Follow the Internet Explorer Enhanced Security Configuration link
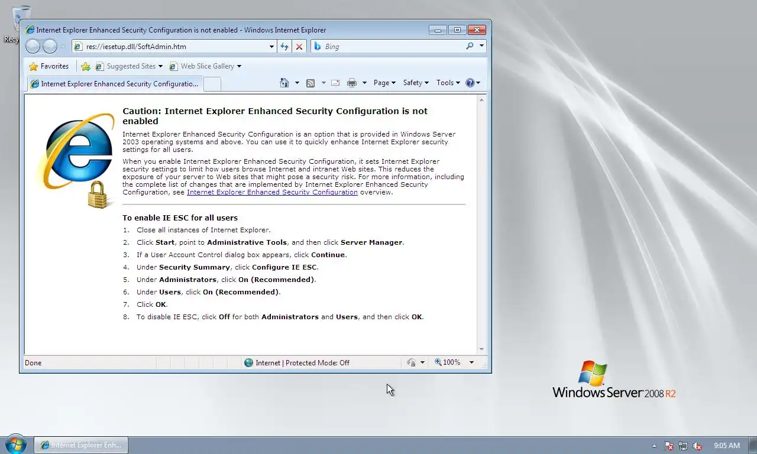This screenshot has width=757, height=454. (272, 192)
